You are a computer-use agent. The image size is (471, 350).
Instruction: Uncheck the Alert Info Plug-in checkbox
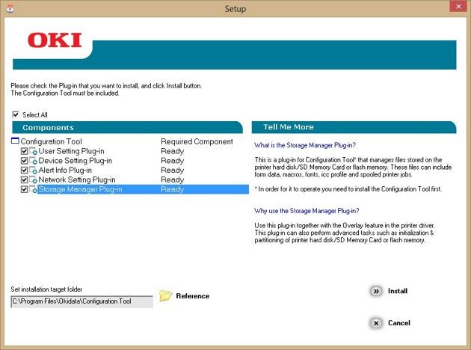click(x=25, y=171)
